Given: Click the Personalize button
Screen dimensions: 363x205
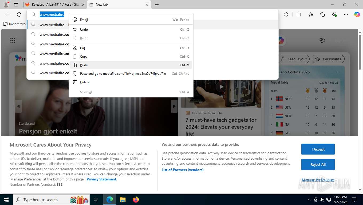Looking at the screenshot, I should pyautogui.click(x=328, y=59).
